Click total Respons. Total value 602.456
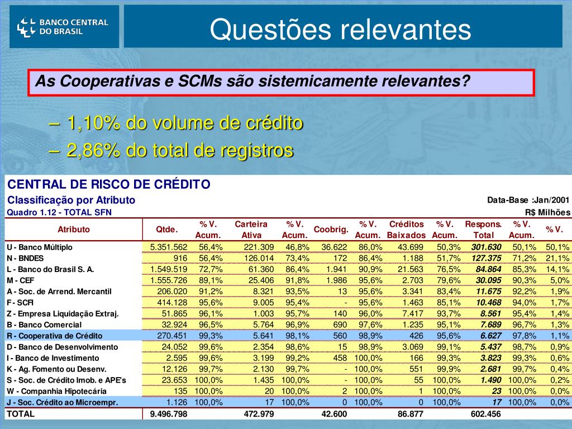Screen dimensions: 572x429 tap(485, 414)
